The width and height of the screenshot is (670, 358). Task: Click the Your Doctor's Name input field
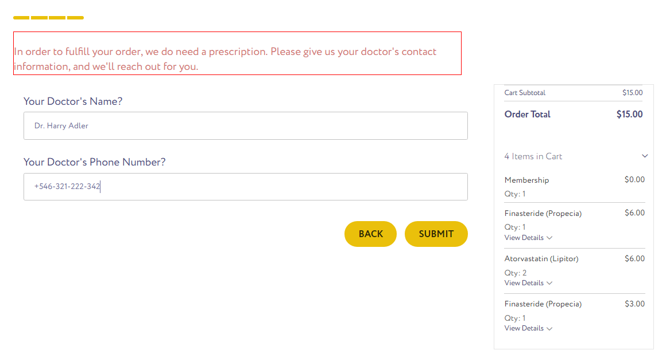pyautogui.click(x=246, y=125)
